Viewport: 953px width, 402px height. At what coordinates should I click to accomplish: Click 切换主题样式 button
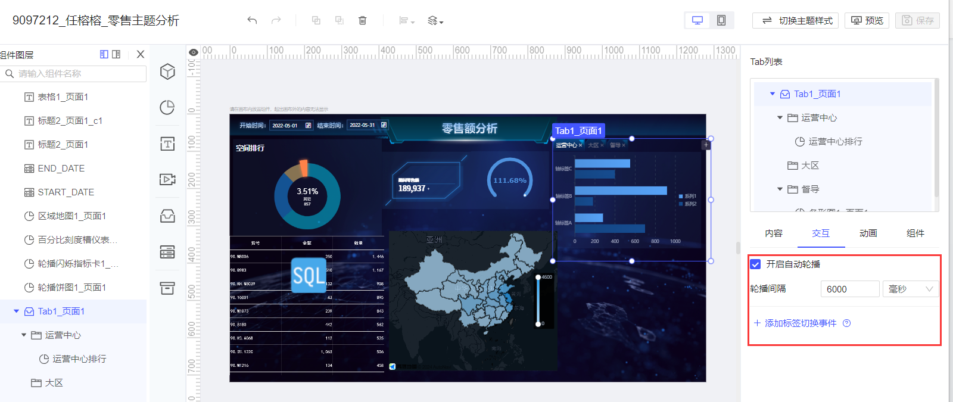coord(795,20)
